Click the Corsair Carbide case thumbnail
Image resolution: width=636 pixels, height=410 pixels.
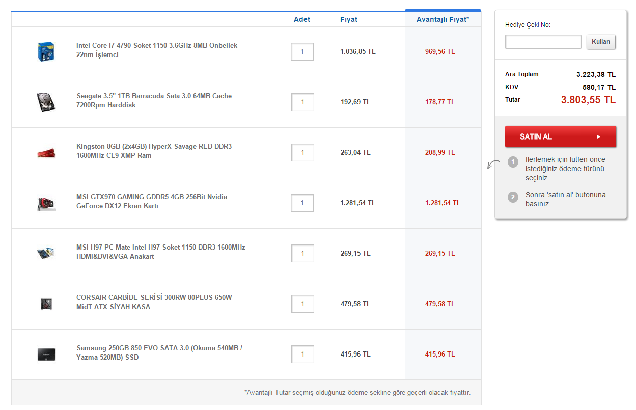(x=46, y=304)
